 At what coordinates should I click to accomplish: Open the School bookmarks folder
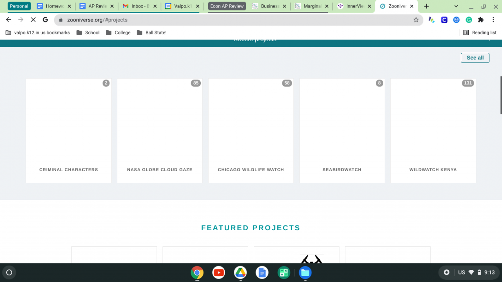tap(88, 33)
